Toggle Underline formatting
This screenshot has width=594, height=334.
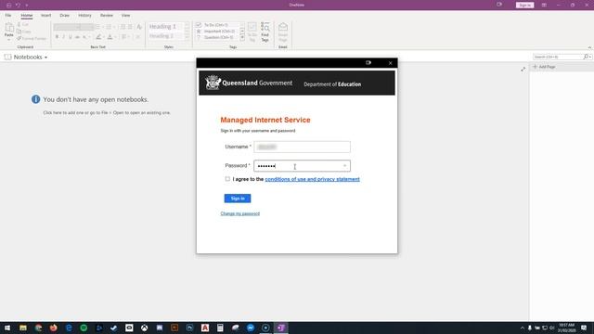tap(71, 37)
